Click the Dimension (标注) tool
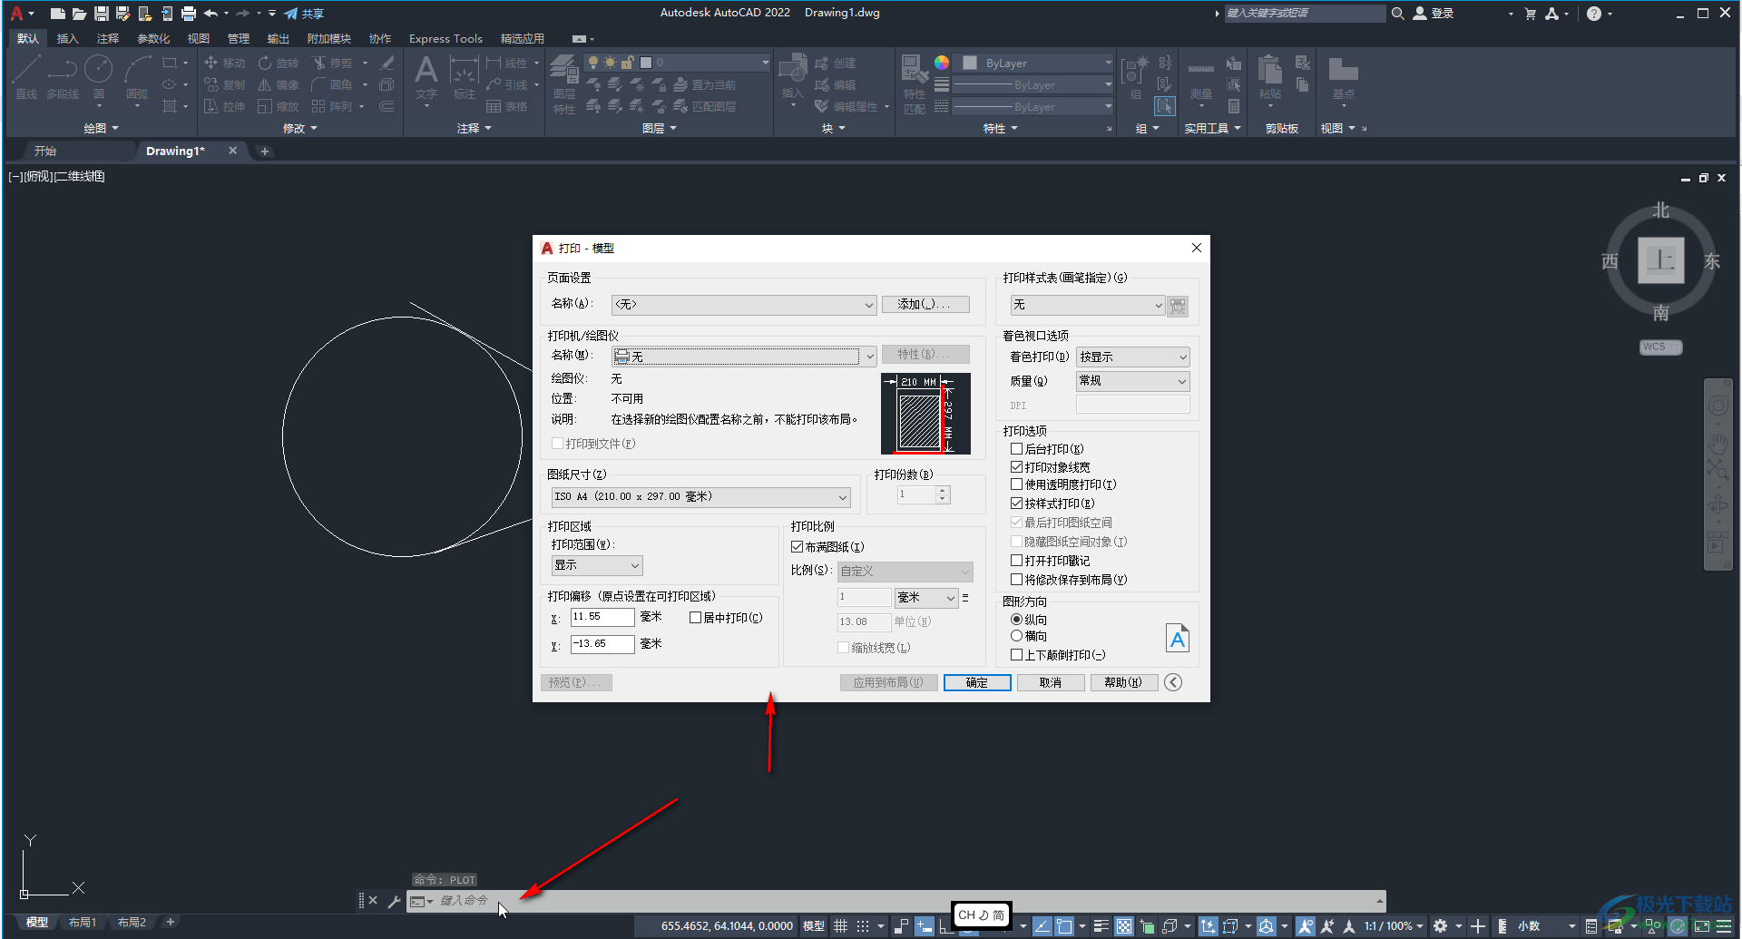The height and width of the screenshot is (939, 1742). tap(465, 77)
